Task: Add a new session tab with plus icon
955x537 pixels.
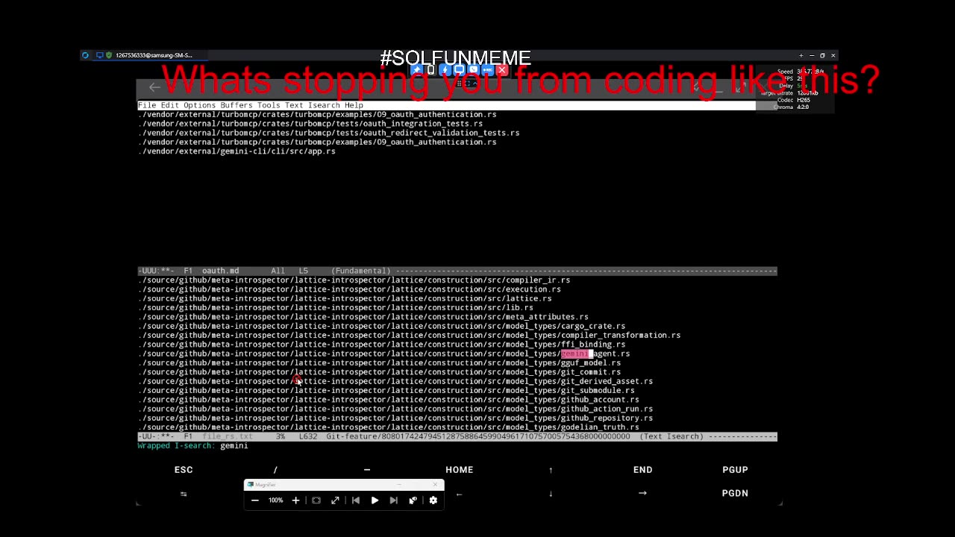Action: (801, 55)
